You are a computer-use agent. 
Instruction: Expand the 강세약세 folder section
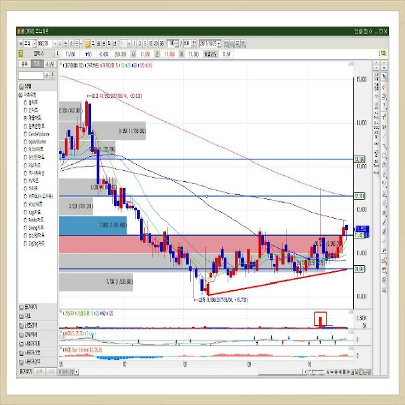tap(37, 335)
